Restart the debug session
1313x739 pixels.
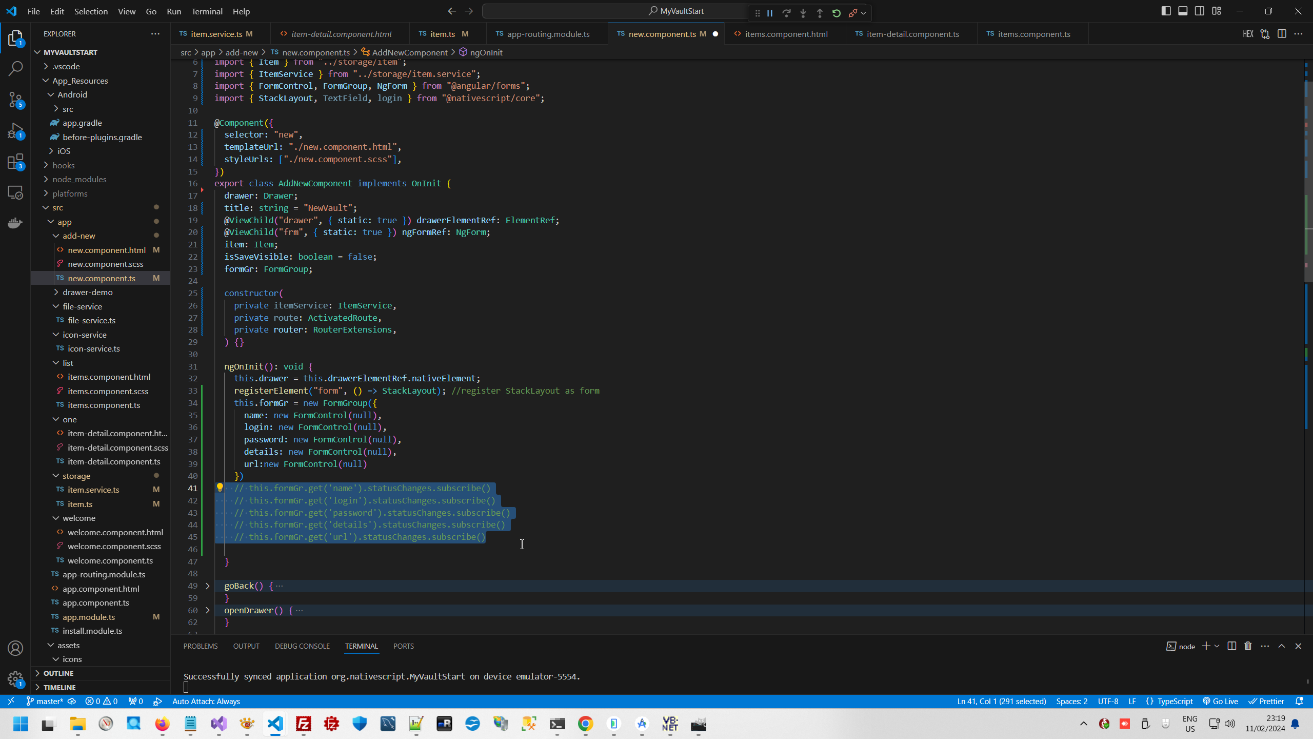[837, 13]
